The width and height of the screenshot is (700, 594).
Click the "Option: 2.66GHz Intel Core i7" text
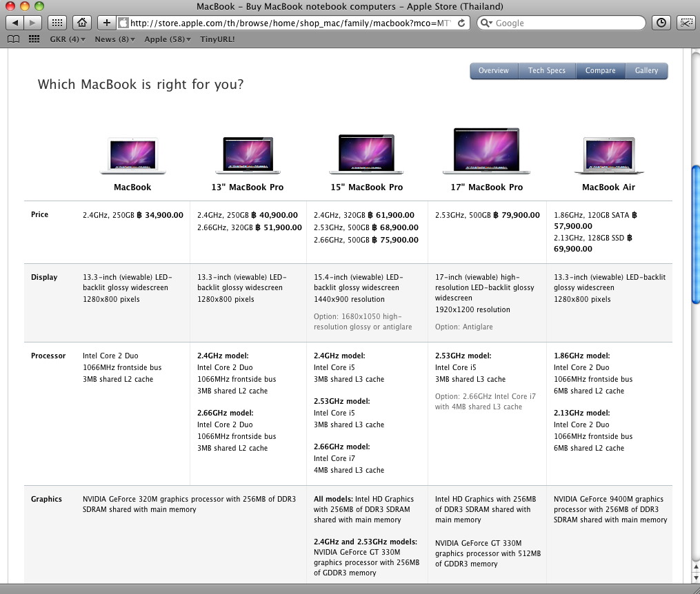pyautogui.click(x=486, y=396)
